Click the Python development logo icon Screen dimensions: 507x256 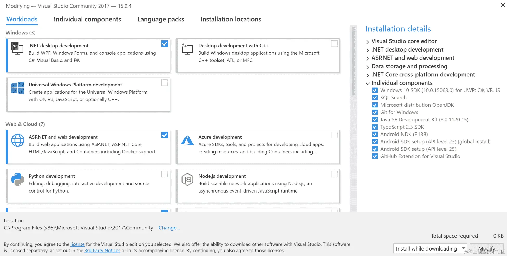pos(18,180)
